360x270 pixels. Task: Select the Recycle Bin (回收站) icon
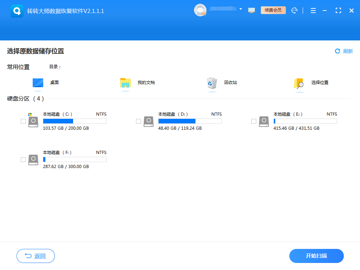point(212,83)
